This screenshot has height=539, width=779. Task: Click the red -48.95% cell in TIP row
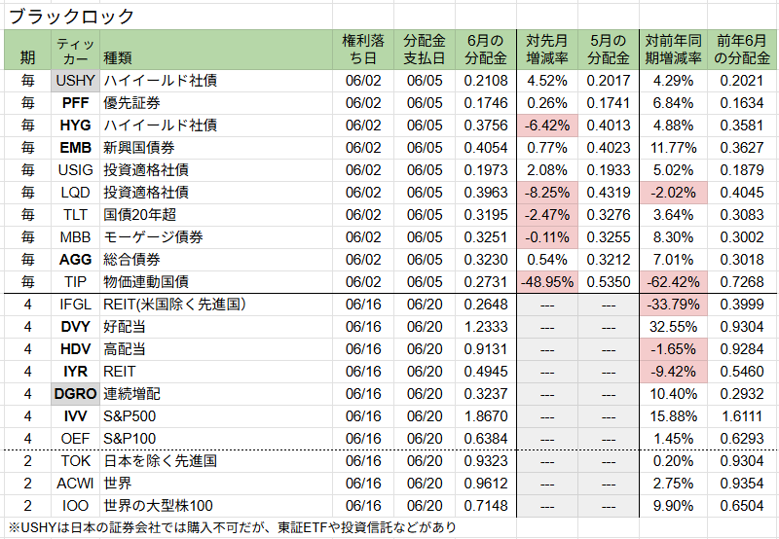point(546,281)
